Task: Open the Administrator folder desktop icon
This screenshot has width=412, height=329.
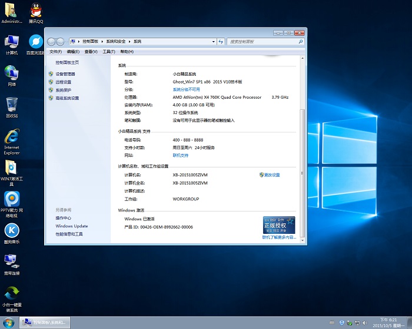Action: pyautogui.click(x=12, y=12)
